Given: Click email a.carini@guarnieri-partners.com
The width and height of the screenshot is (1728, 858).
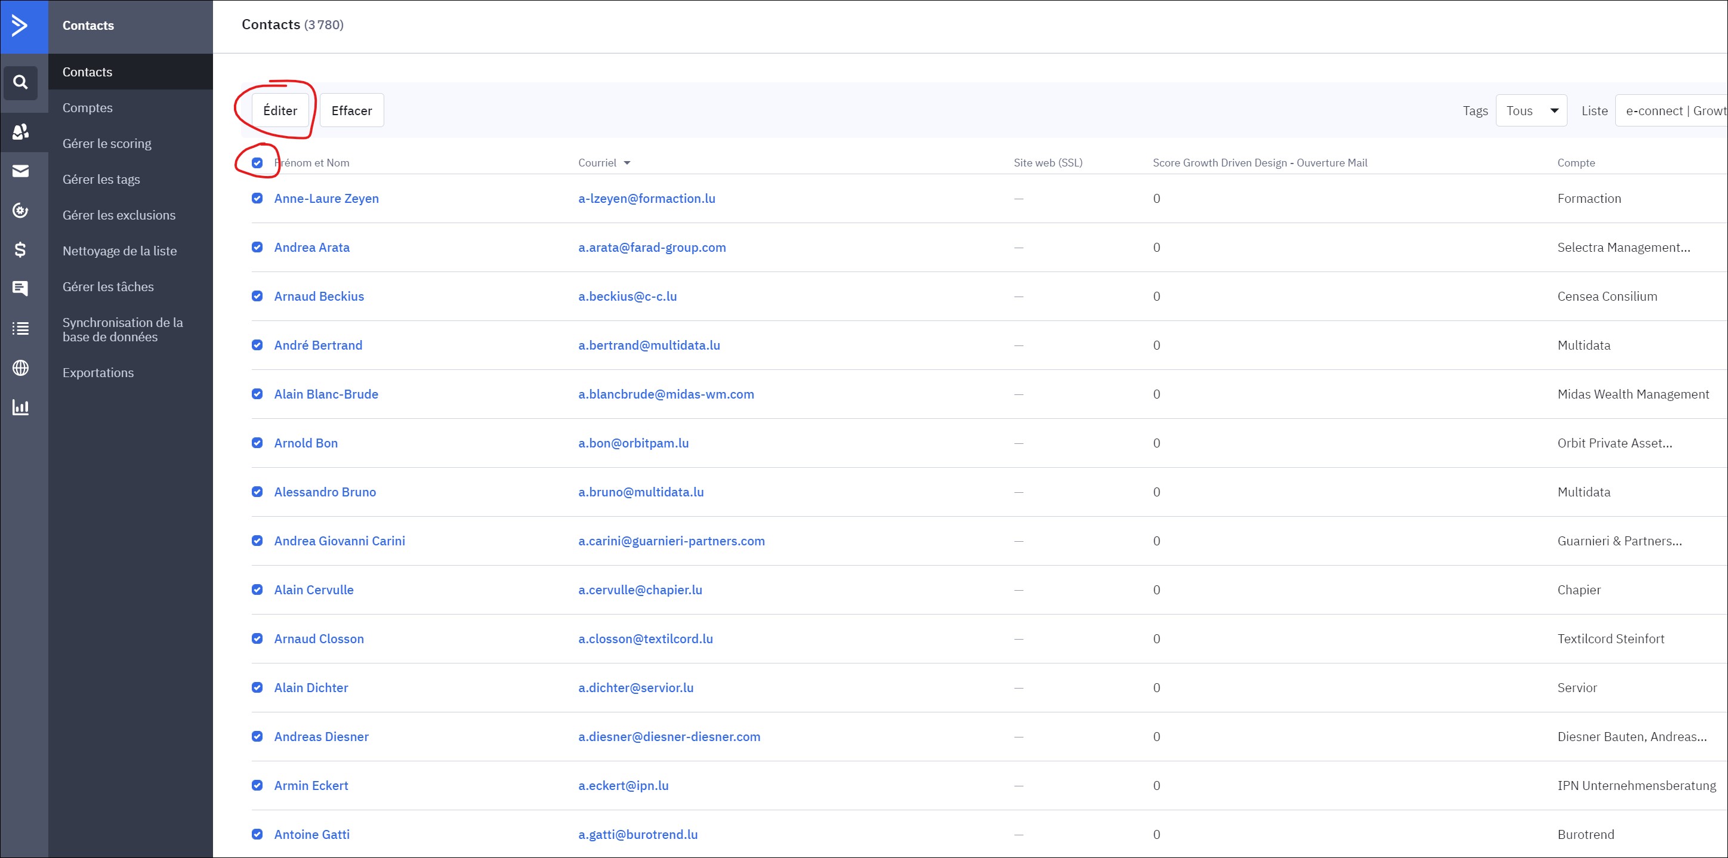Looking at the screenshot, I should tap(671, 541).
